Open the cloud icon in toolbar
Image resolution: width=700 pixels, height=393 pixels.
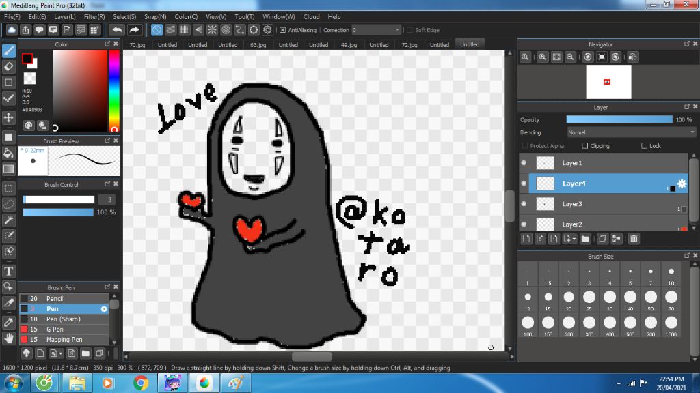point(12,30)
